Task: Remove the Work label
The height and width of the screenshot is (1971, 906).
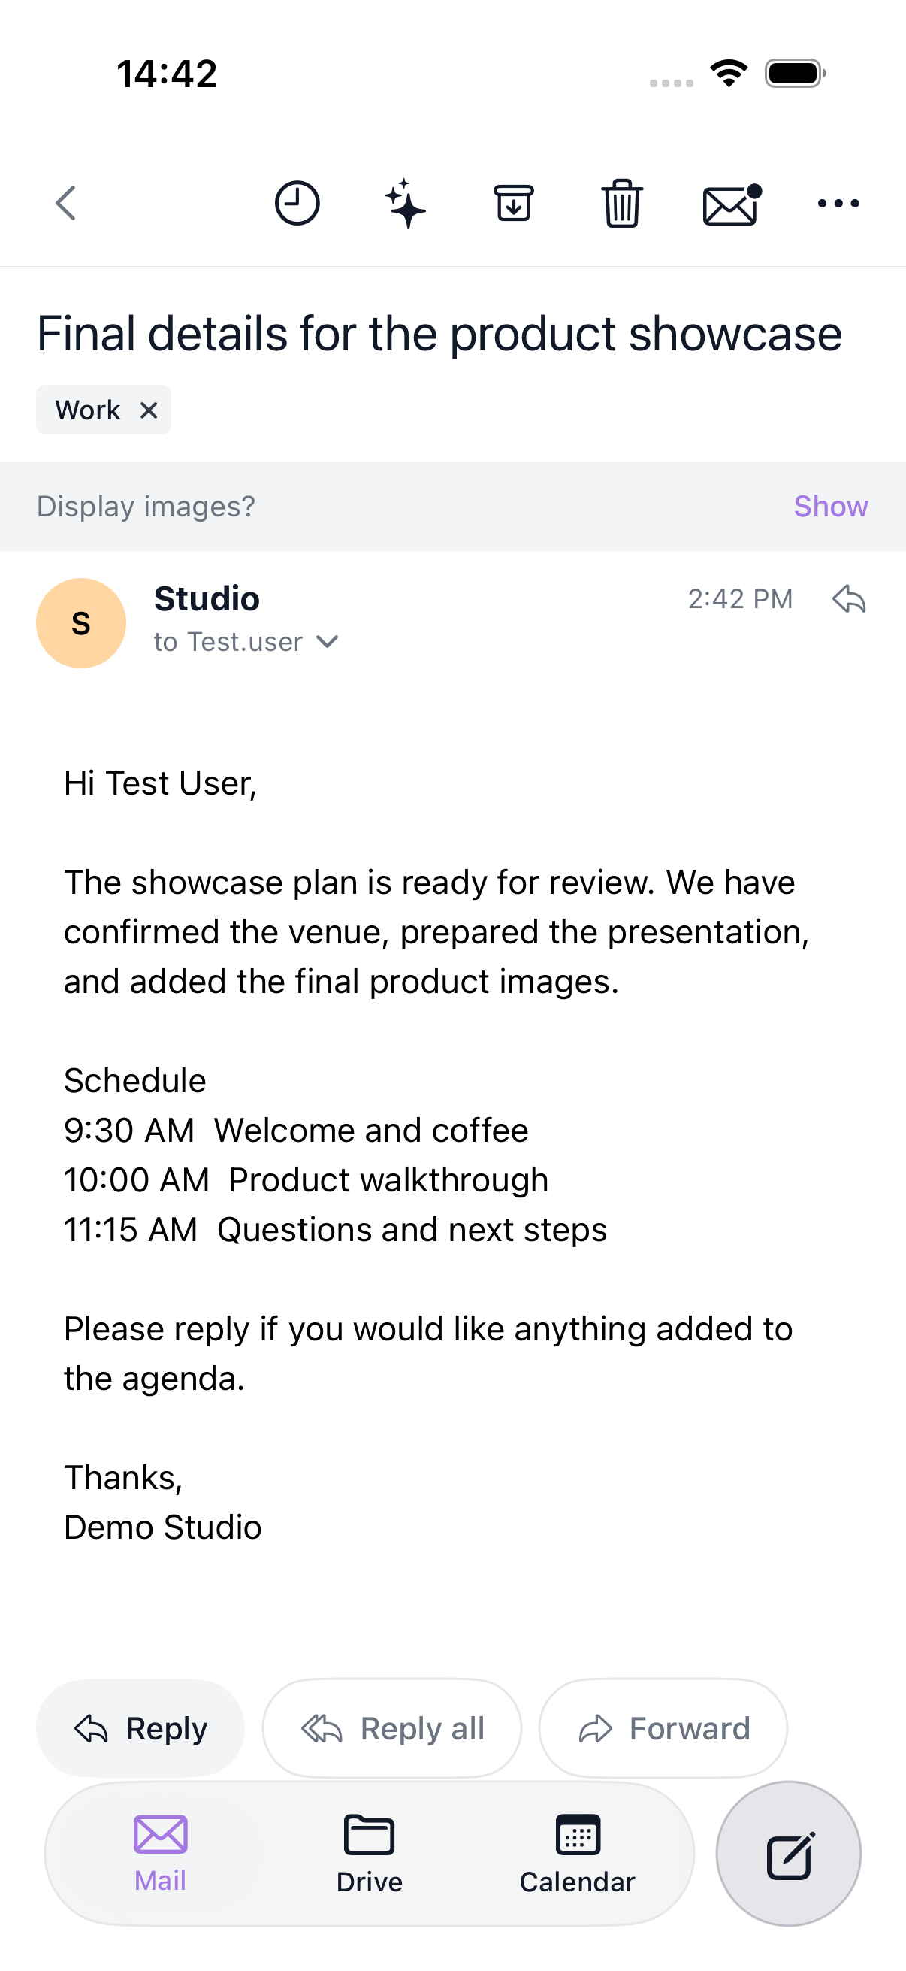Action: [149, 411]
